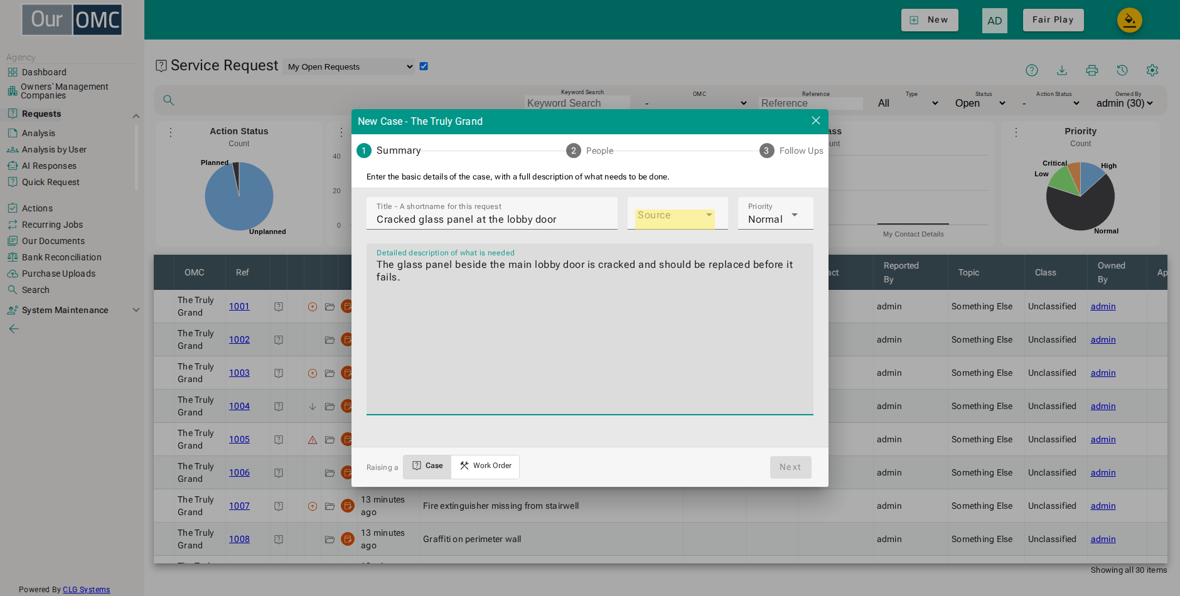Screen dimensions: 1180x596
Task: Open the Status Open filter dropdown
Action: coord(980,103)
